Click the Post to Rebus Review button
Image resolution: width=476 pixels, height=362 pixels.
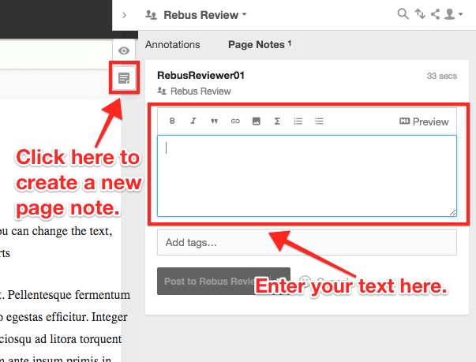click(223, 281)
